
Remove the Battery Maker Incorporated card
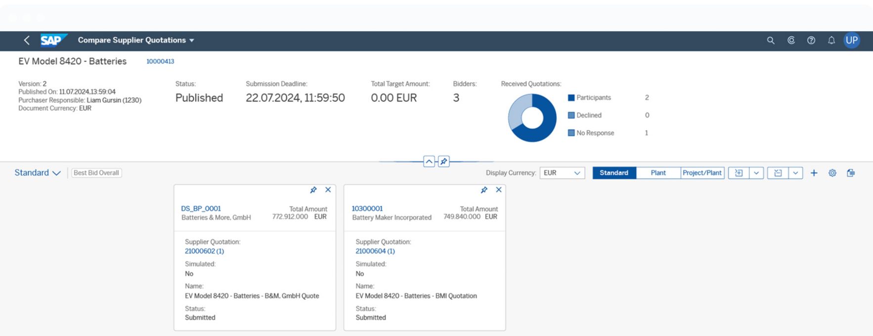point(498,190)
